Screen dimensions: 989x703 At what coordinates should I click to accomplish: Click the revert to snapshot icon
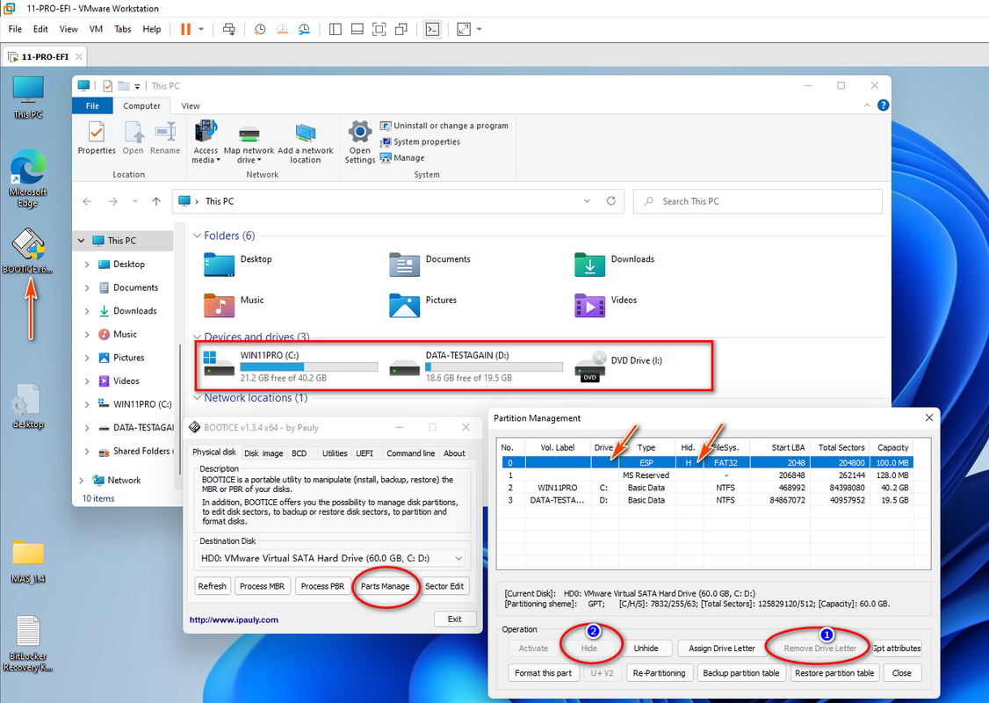tap(282, 29)
